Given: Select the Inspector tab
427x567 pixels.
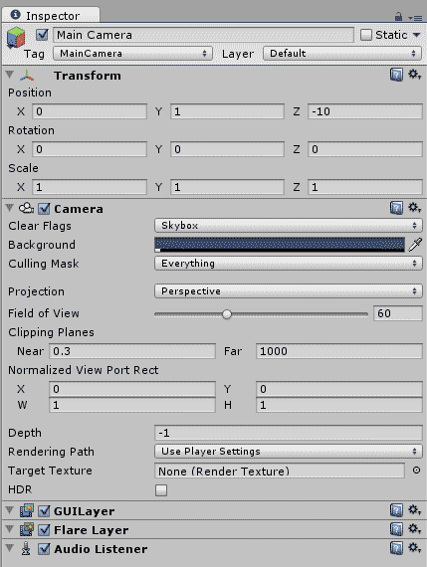Looking at the screenshot, I should tap(51, 15).
